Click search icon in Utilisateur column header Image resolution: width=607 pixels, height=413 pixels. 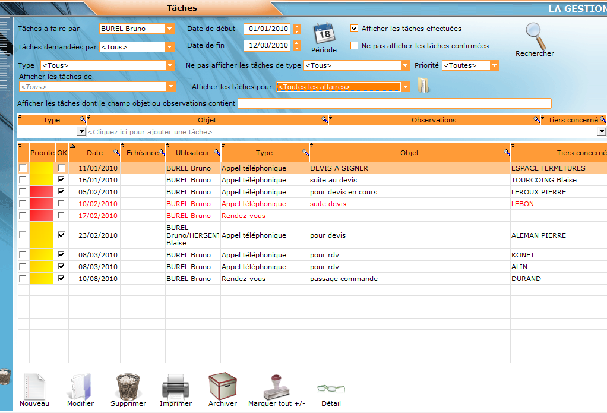(217, 152)
